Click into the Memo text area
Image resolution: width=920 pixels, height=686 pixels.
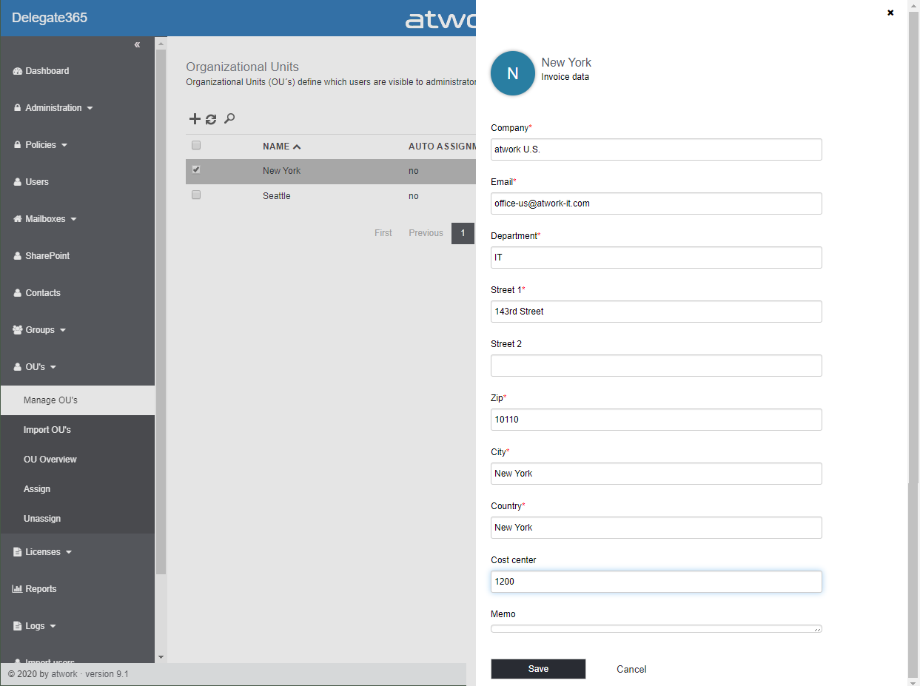click(657, 629)
